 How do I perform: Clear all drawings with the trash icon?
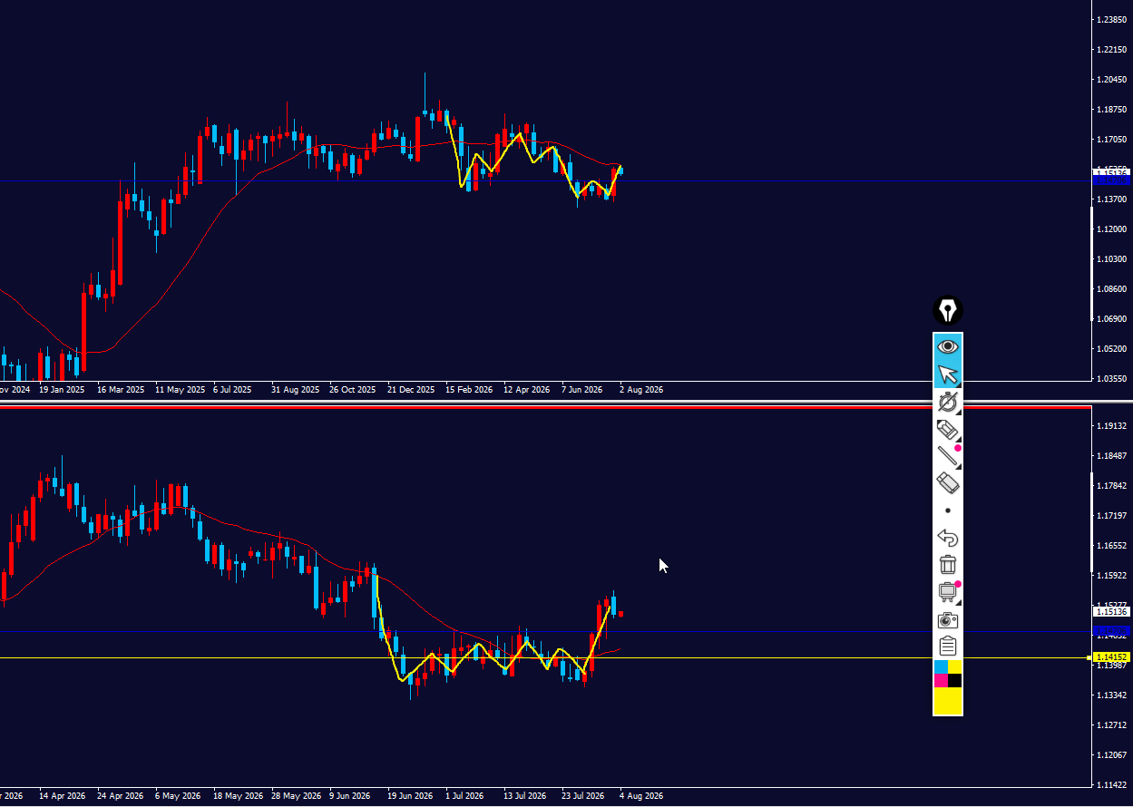tap(948, 565)
